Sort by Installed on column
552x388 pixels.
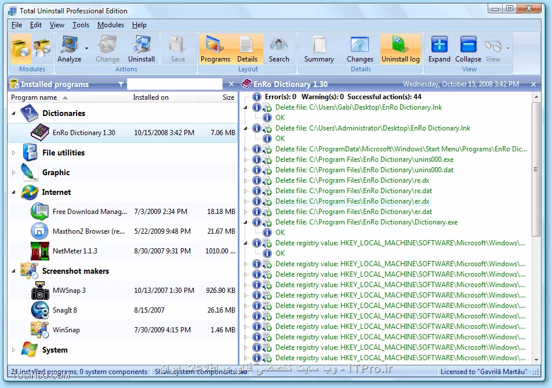[x=164, y=97]
